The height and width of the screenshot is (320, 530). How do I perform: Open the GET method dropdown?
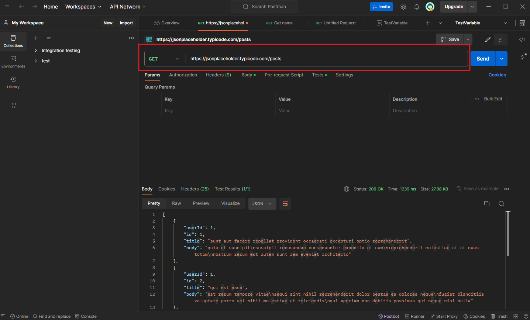164,59
